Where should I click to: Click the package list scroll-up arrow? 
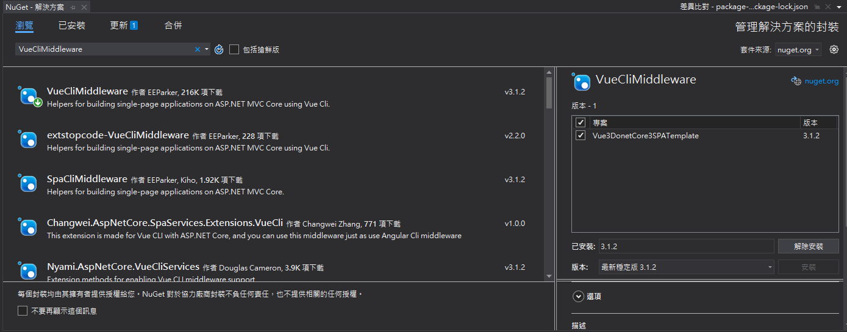[549, 72]
